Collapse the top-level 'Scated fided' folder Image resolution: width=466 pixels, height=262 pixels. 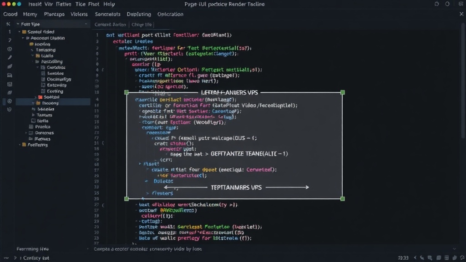tap(19, 32)
